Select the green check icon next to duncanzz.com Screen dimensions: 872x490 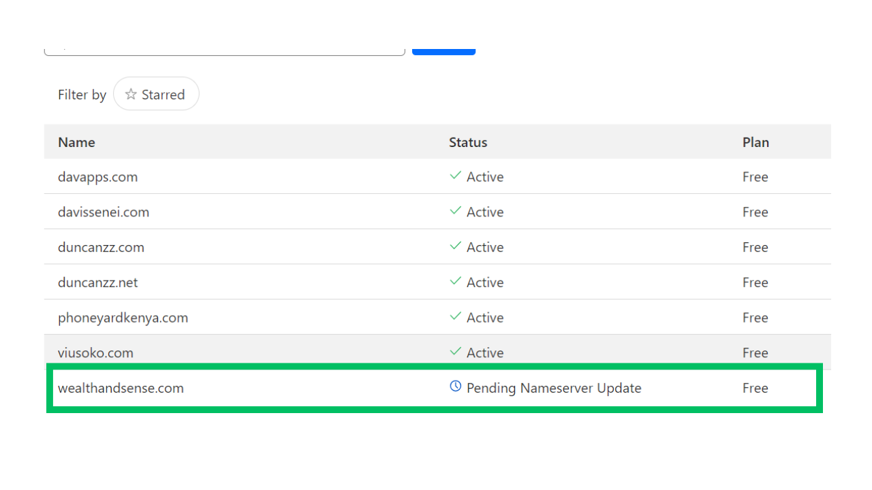455,246
